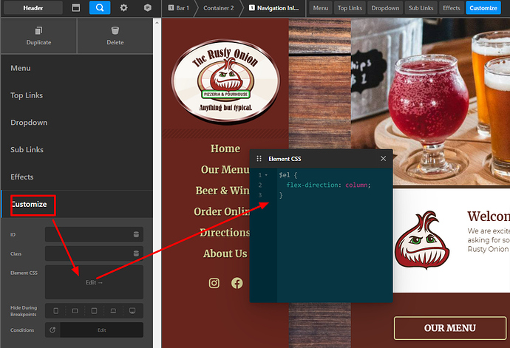This screenshot has width=510, height=348.
Task: Click the dynamic content icon in Class field
Action: 135,253
